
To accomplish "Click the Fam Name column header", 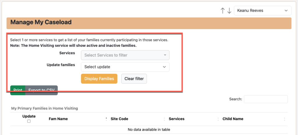I will point(58,119).
